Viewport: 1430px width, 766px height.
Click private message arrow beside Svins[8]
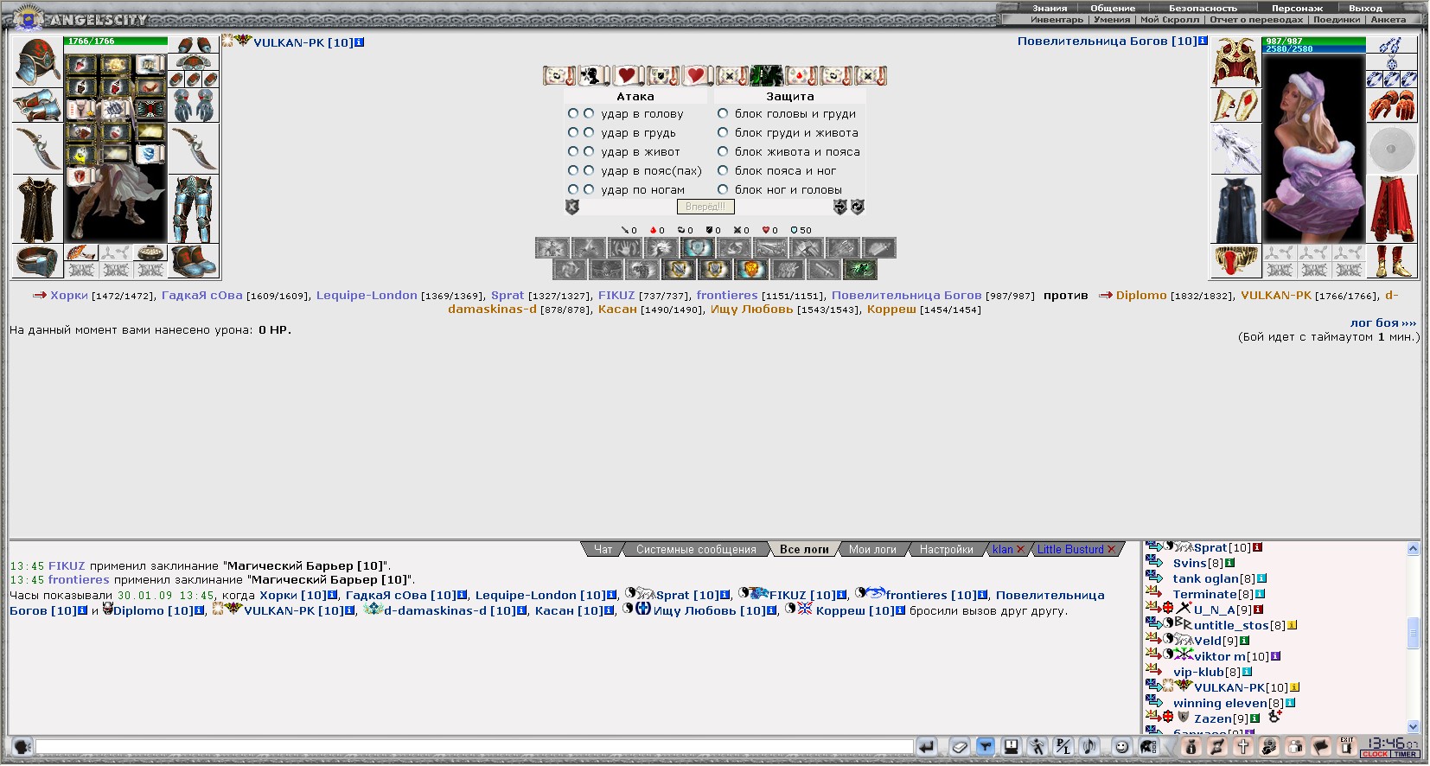pyautogui.click(x=1154, y=562)
